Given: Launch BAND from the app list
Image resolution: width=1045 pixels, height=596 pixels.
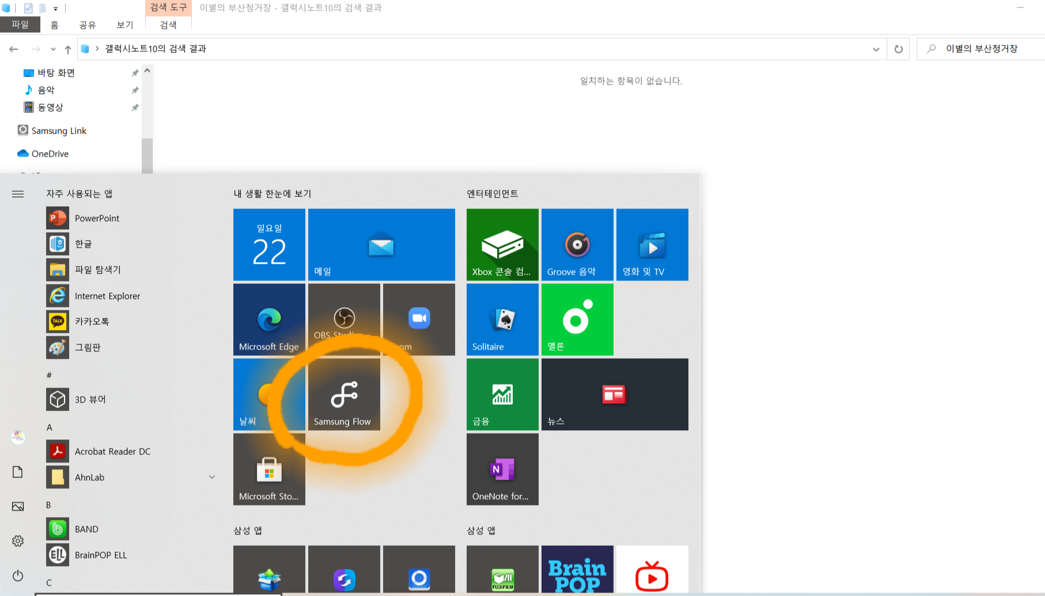Looking at the screenshot, I should (x=131, y=529).
